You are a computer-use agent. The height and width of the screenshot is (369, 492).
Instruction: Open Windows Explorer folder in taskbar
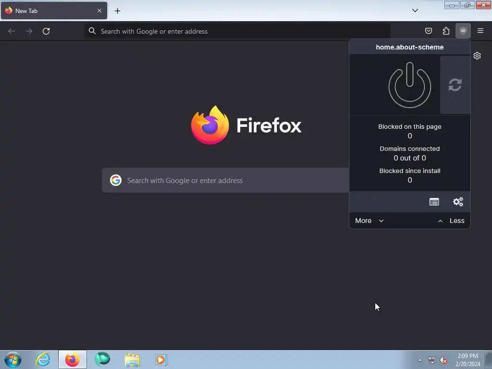click(132, 359)
